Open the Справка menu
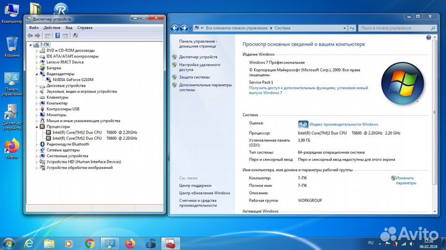 85,28
